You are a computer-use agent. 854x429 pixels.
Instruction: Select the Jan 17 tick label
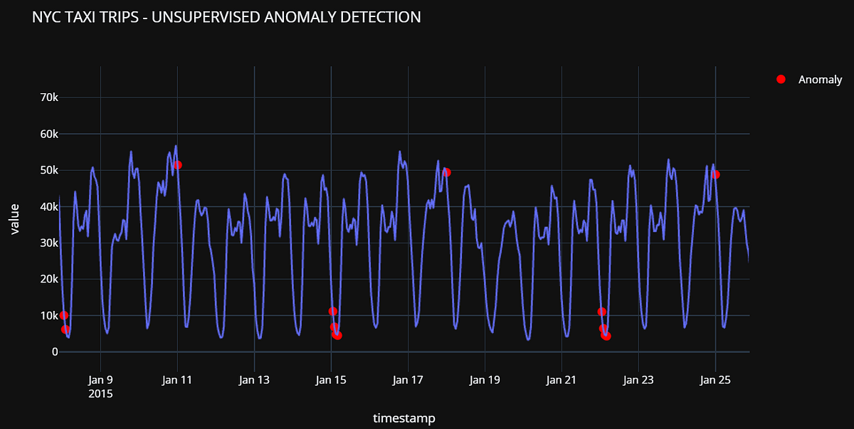(x=407, y=380)
